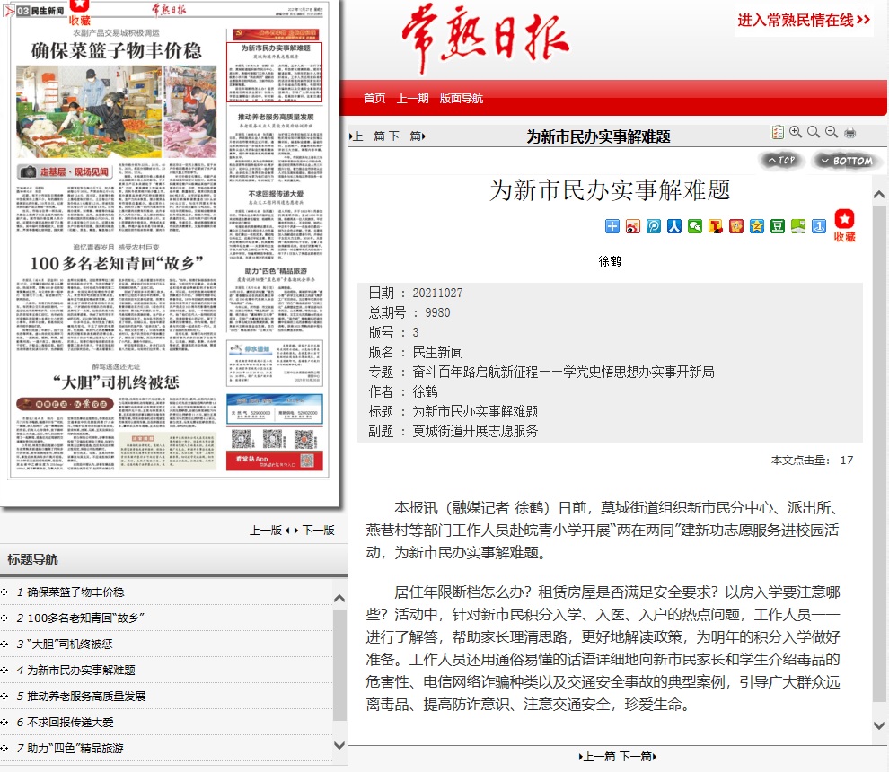
Task: Jump to article top with TOP button
Action: pyautogui.click(x=781, y=161)
